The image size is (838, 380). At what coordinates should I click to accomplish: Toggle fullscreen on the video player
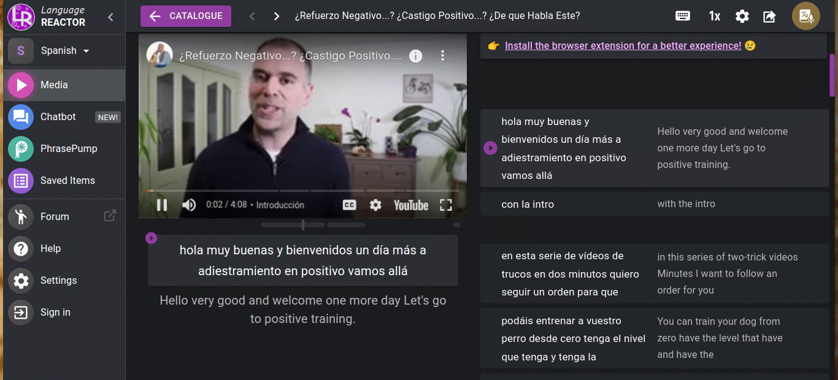point(446,205)
